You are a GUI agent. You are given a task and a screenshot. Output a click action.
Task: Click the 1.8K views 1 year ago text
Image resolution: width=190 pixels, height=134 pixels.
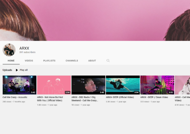pos(47,105)
